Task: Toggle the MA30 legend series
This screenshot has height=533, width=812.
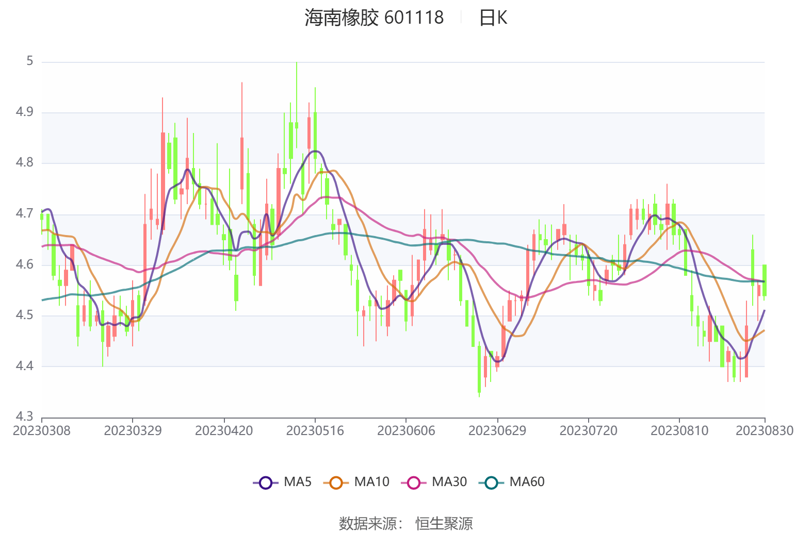Action: coord(434,482)
